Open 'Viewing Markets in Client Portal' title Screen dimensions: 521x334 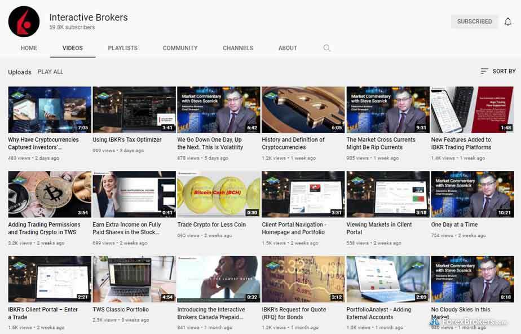point(379,228)
